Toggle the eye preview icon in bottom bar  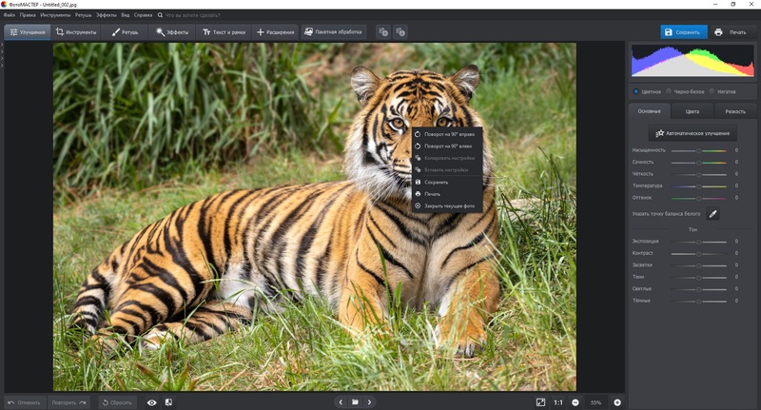click(151, 402)
